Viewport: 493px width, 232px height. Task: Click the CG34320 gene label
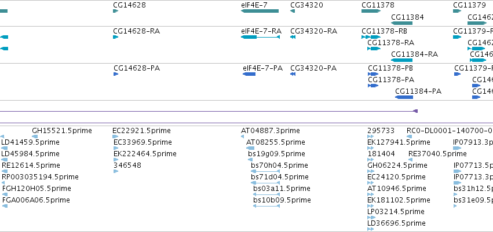306,5
